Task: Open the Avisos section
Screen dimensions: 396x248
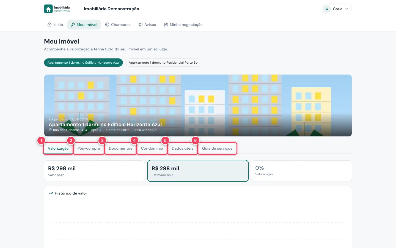Action: point(147,25)
